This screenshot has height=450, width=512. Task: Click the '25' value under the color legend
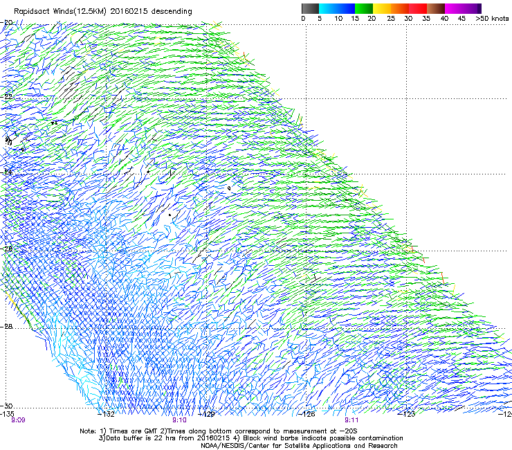click(x=391, y=19)
